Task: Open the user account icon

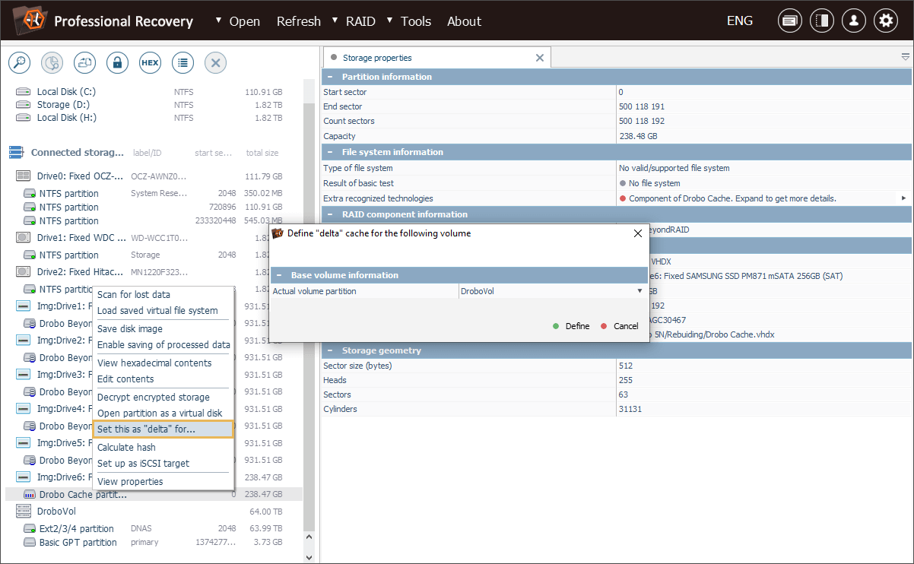Action: pyautogui.click(x=854, y=21)
